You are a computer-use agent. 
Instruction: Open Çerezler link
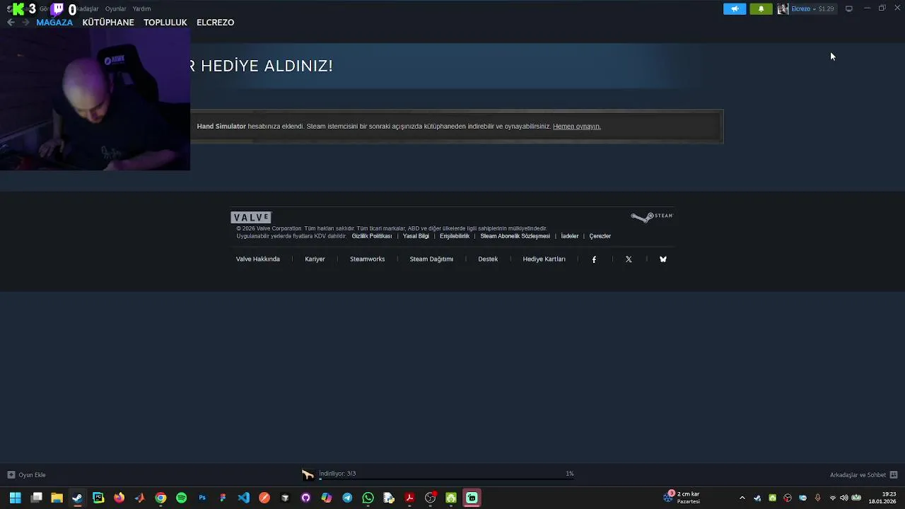click(x=600, y=236)
